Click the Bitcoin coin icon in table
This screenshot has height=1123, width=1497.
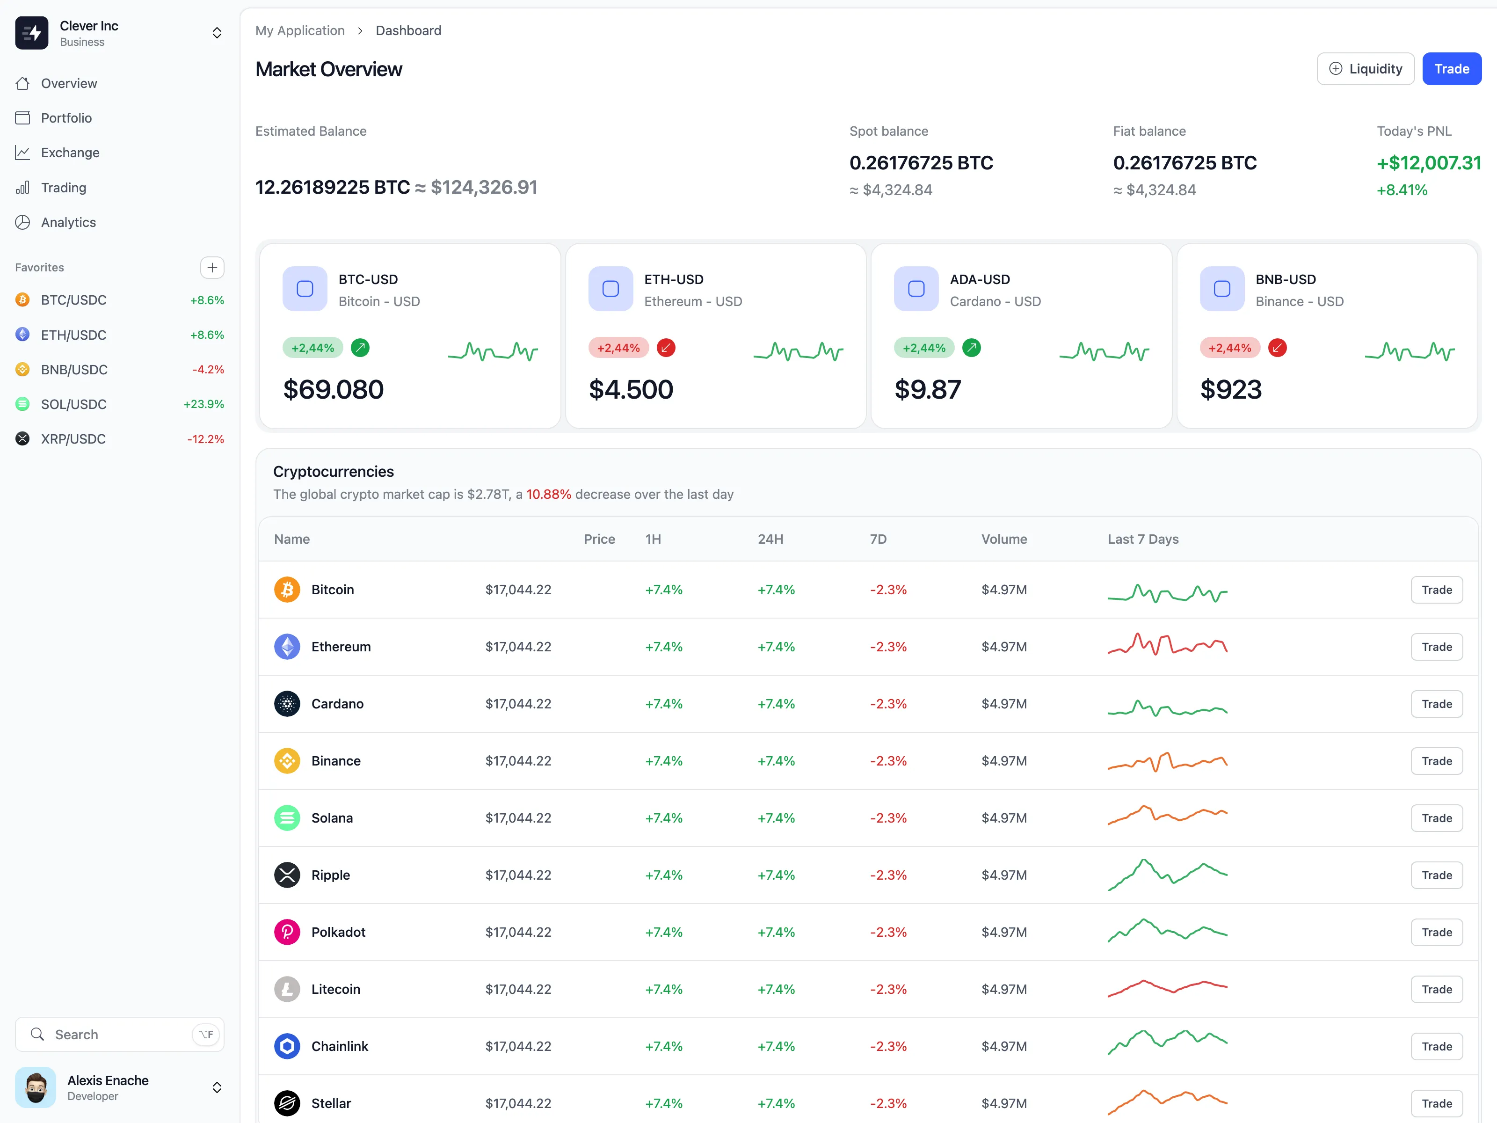[287, 590]
